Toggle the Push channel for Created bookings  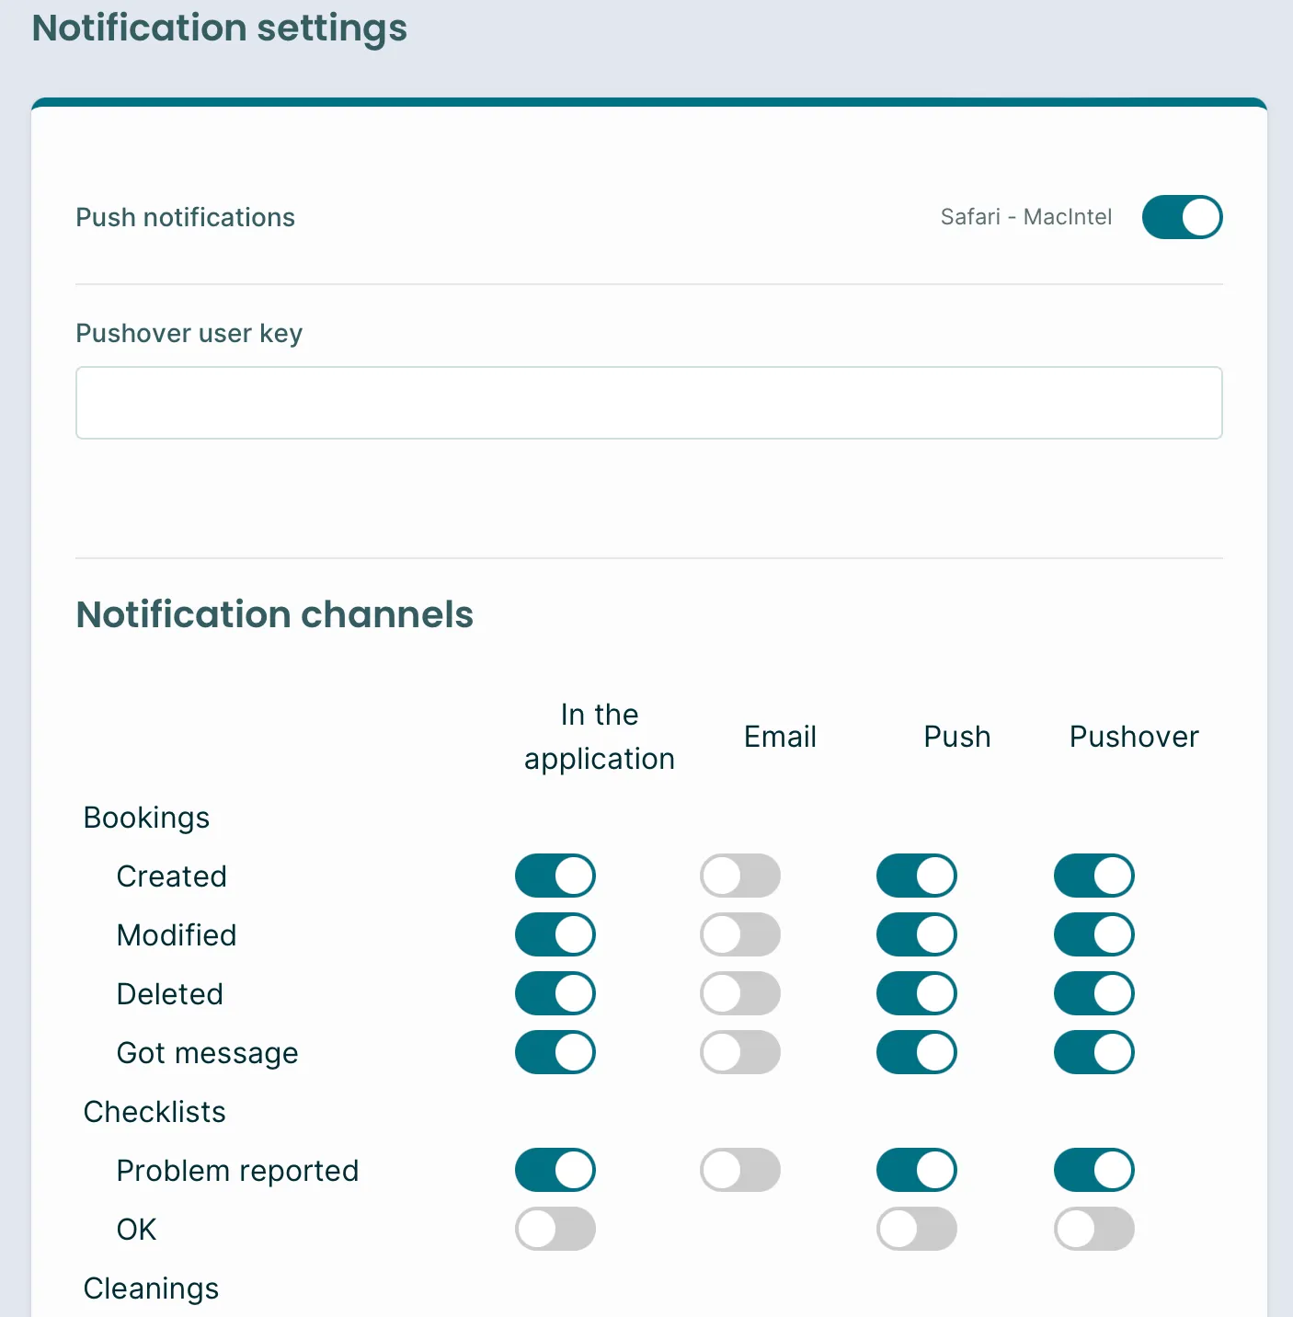click(916, 876)
